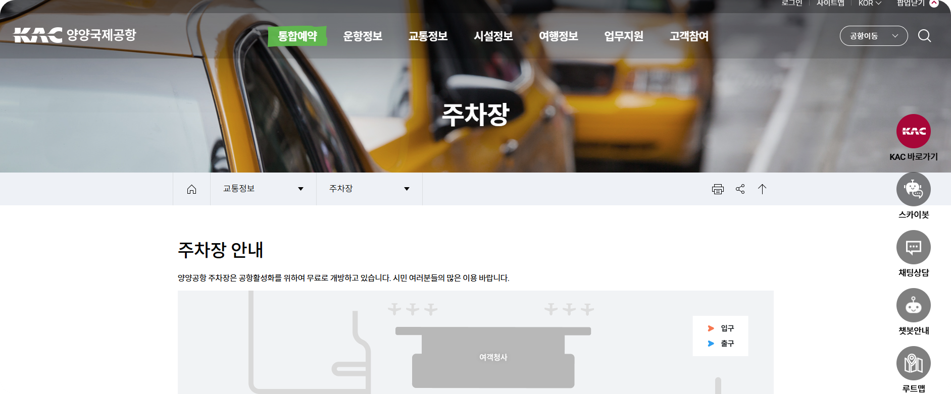The width and height of the screenshot is (951, 394).
Task: Open the 운항정보 menu
Action: click(363, 36)
